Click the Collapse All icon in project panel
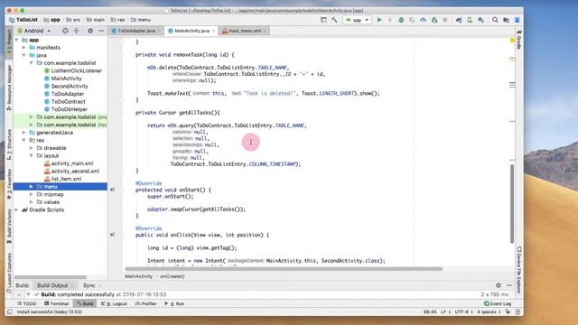Image resolution: width=578 pixels, height=325 pixels. coord(76,31)
